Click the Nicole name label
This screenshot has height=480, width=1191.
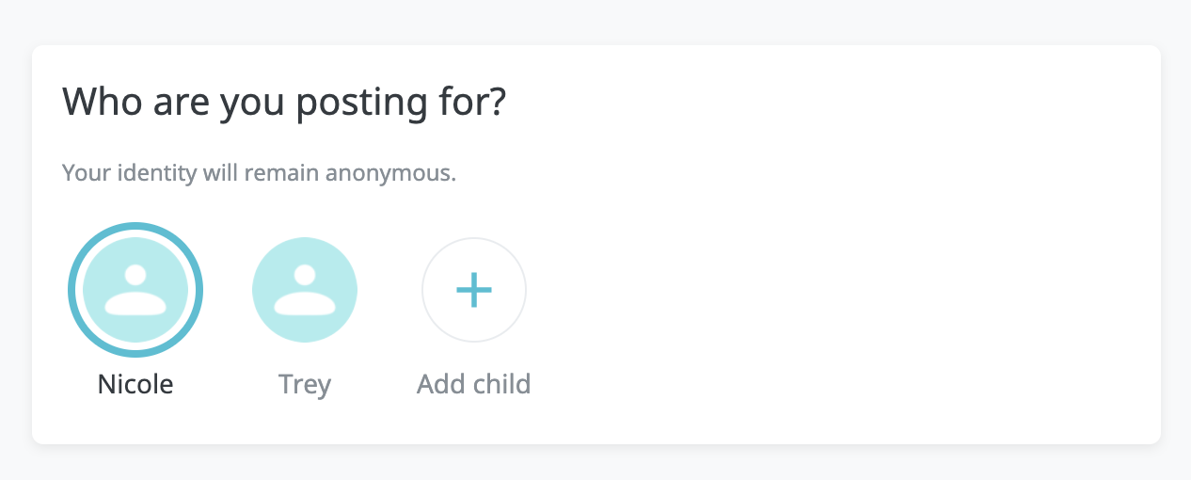pyautogui.click(x=135, y=384)
